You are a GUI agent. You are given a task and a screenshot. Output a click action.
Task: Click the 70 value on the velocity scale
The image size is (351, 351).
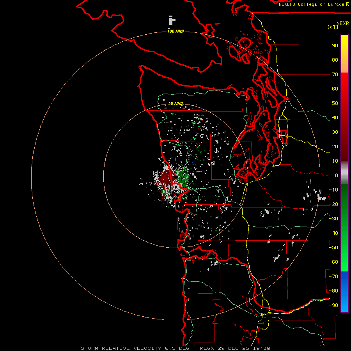(335, 74)
